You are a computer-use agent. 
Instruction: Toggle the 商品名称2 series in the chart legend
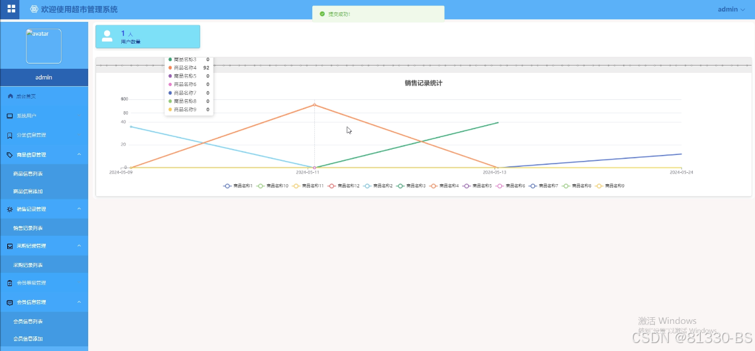point(378,185)
